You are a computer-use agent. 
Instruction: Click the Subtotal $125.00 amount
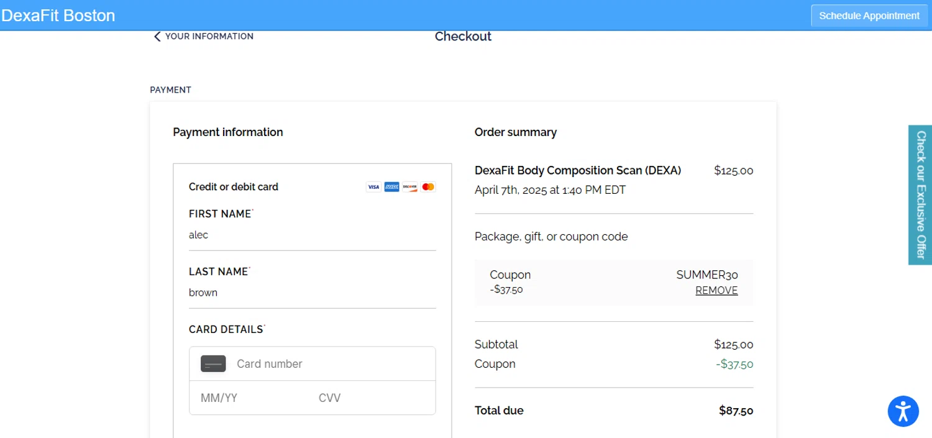[734, 345]
